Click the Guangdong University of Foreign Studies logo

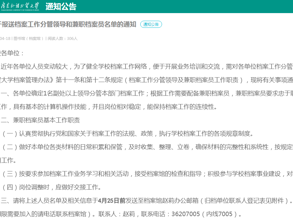point(20,6)
